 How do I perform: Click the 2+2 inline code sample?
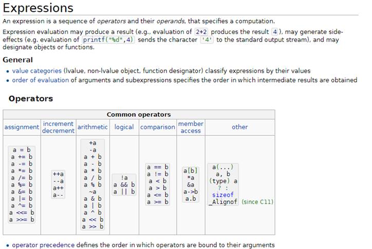coord(201,32)
